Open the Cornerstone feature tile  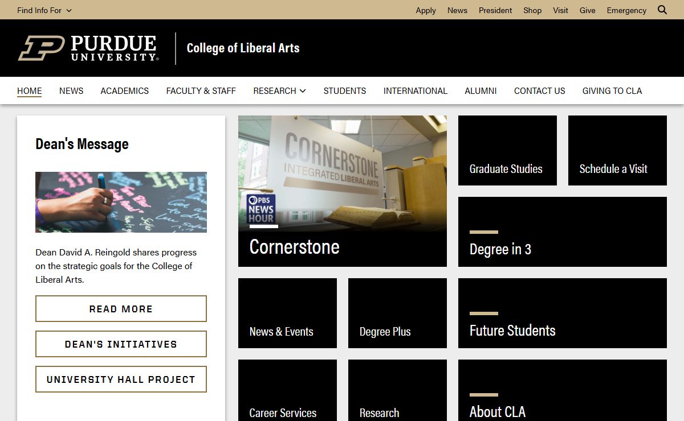click(x=343, y=191)
